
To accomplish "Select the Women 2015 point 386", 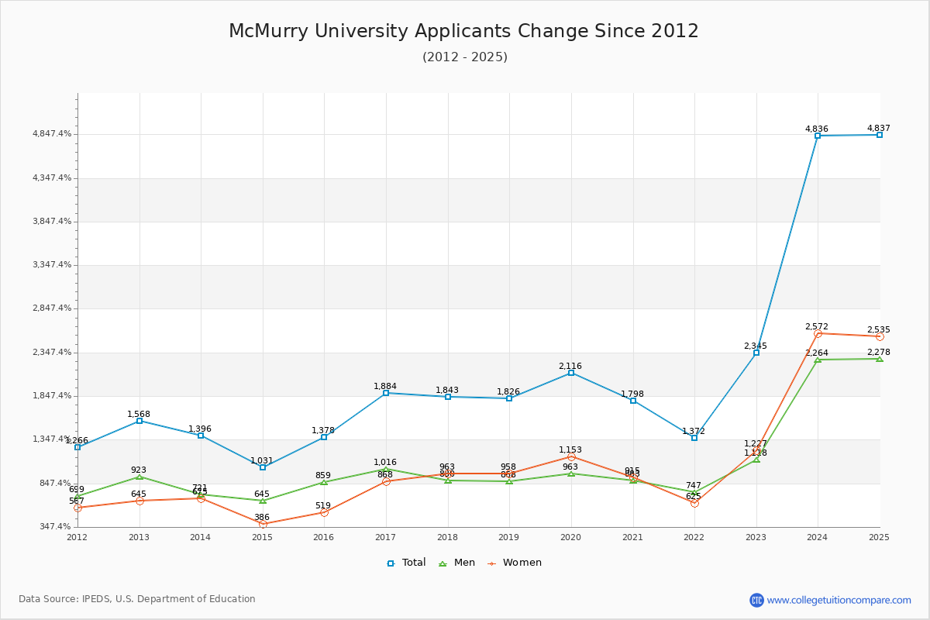I will (263, 524).
